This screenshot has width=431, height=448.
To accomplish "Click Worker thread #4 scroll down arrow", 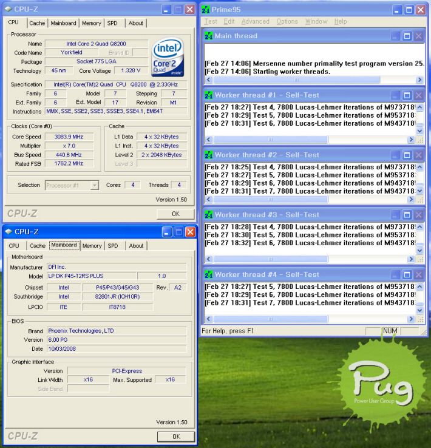I will coord(419,310).
